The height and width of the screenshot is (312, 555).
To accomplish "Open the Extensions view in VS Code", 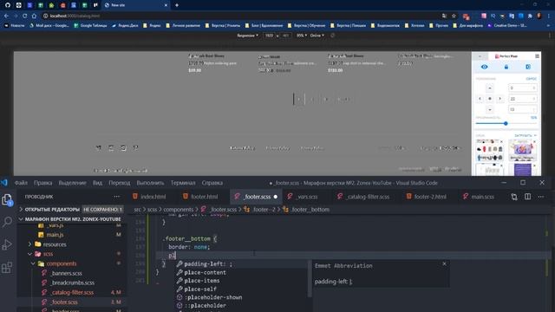I will 7,268.
